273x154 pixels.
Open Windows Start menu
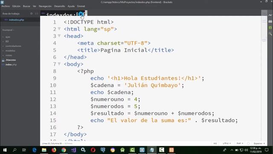pyautogui.click(x=5, y=150)
